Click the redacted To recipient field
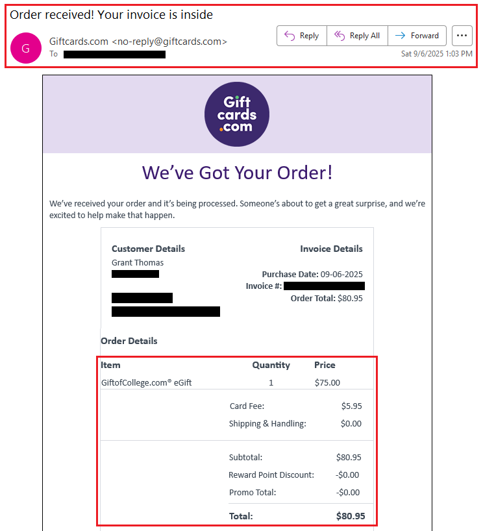 point(114,55)
